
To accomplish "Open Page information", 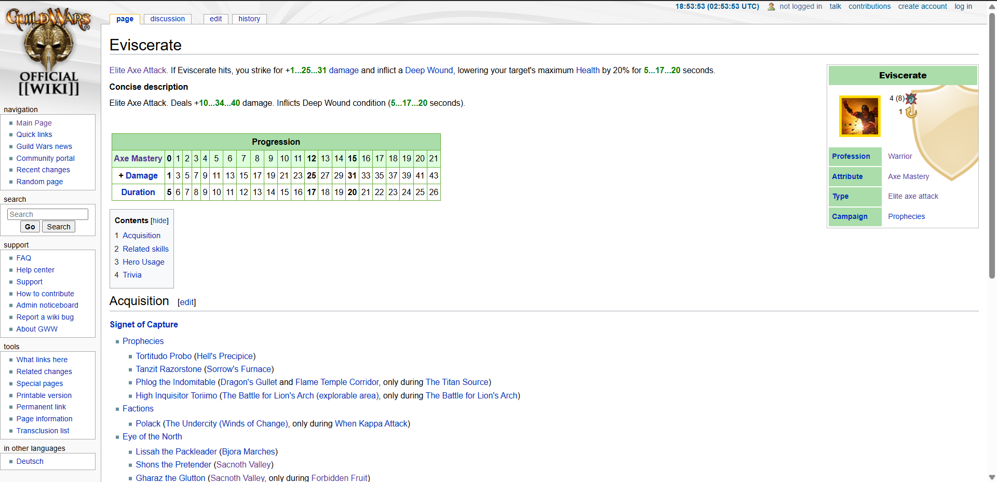I will click(x=44, y=419).
